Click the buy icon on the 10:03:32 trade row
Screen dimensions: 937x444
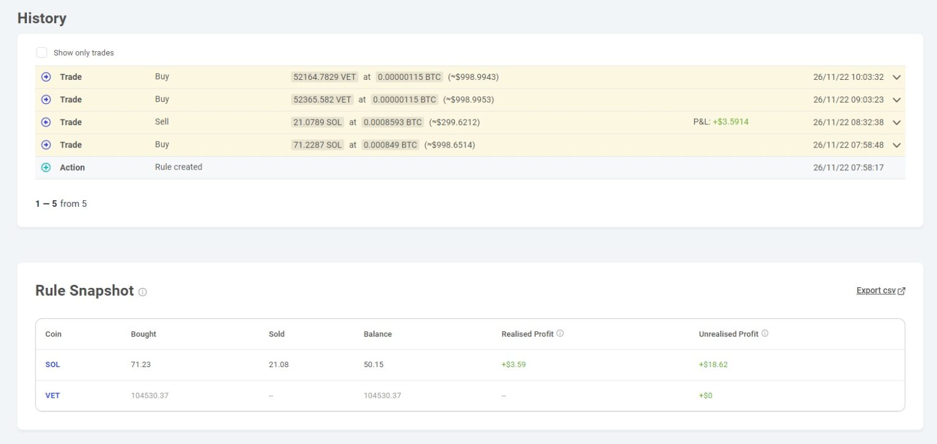tap(46, 77)
